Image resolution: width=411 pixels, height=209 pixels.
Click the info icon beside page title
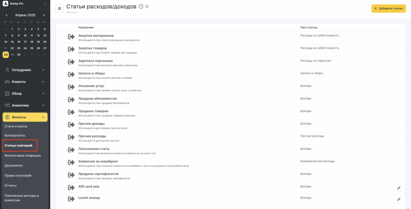pyautogui.click(x=141, y=7)
